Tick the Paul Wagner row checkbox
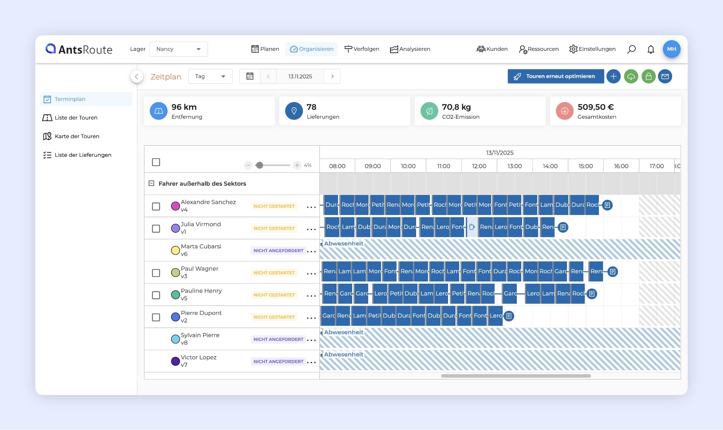Screen dimensions: 723x430 tap(156, 273)
